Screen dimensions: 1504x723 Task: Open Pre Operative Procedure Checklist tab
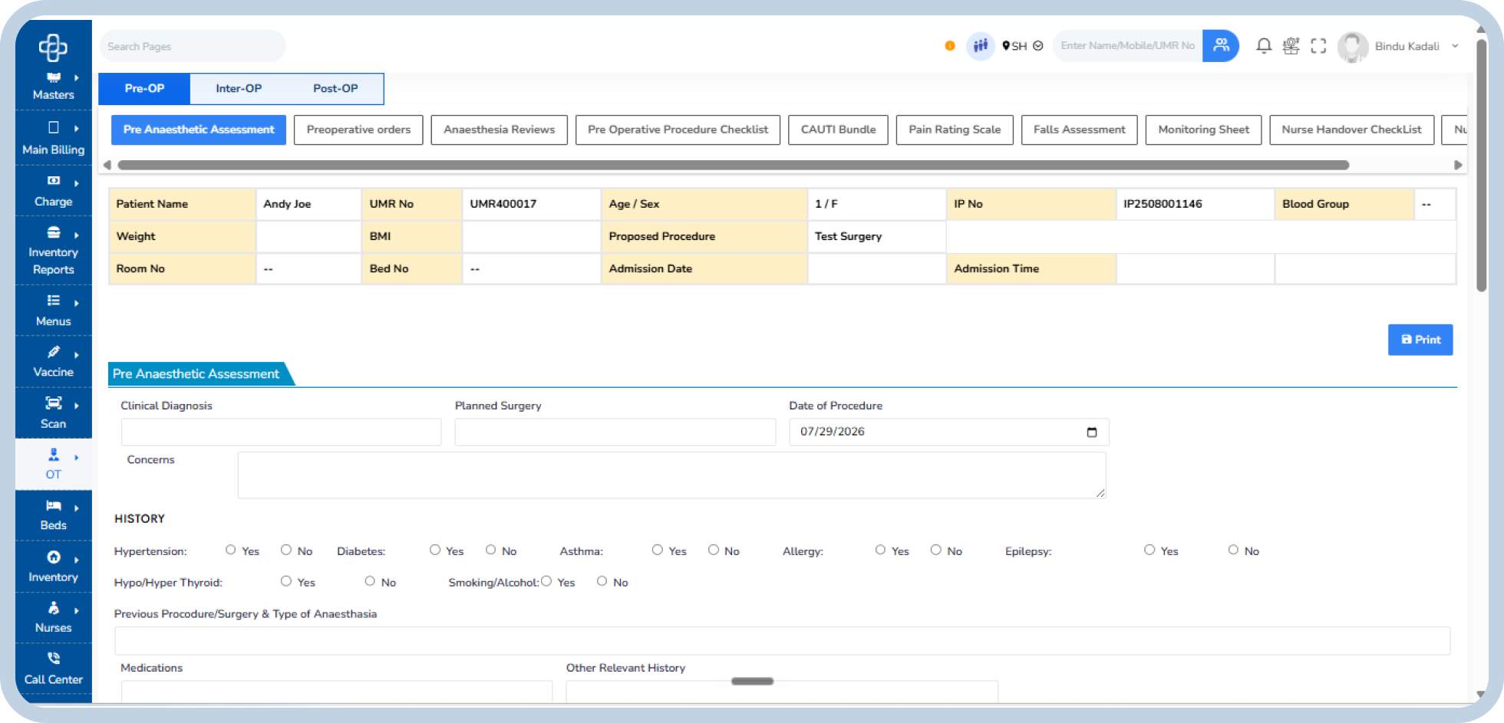(678, 130)
